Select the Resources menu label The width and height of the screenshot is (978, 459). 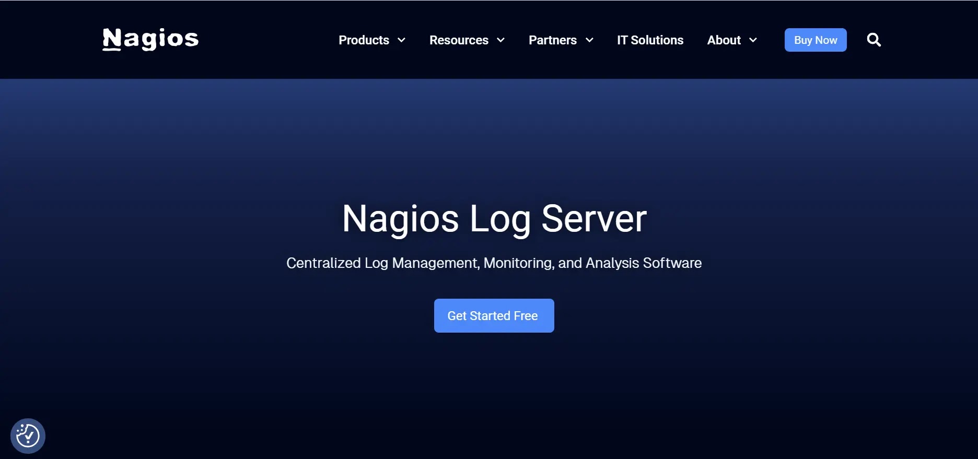point(459,40)
